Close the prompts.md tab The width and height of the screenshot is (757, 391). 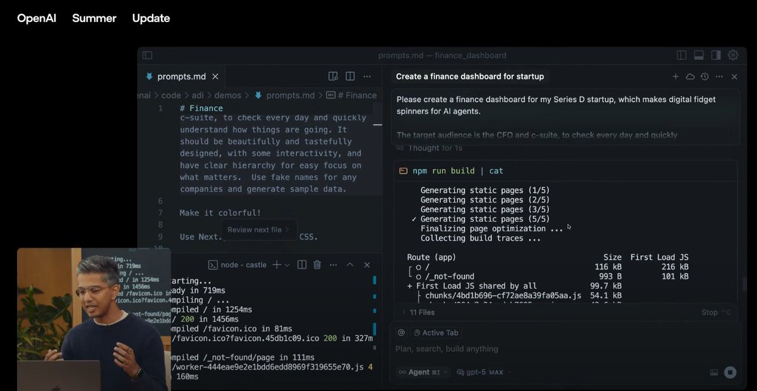(215, 76)
